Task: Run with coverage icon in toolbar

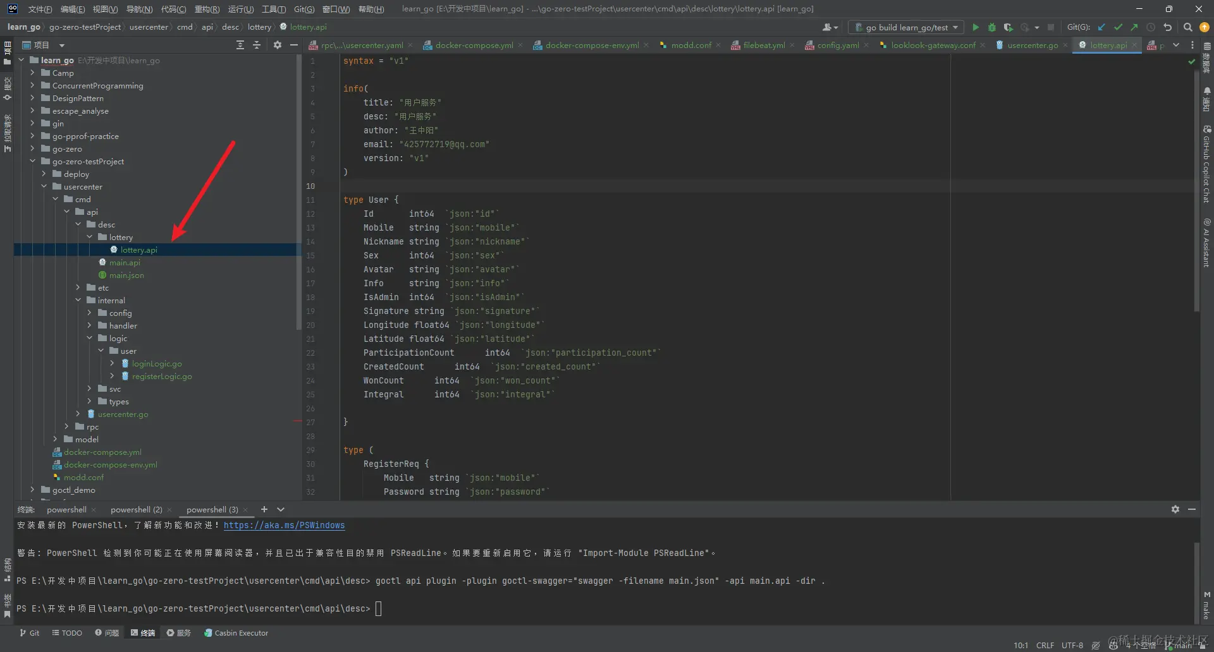Action: coord(1009,27)
